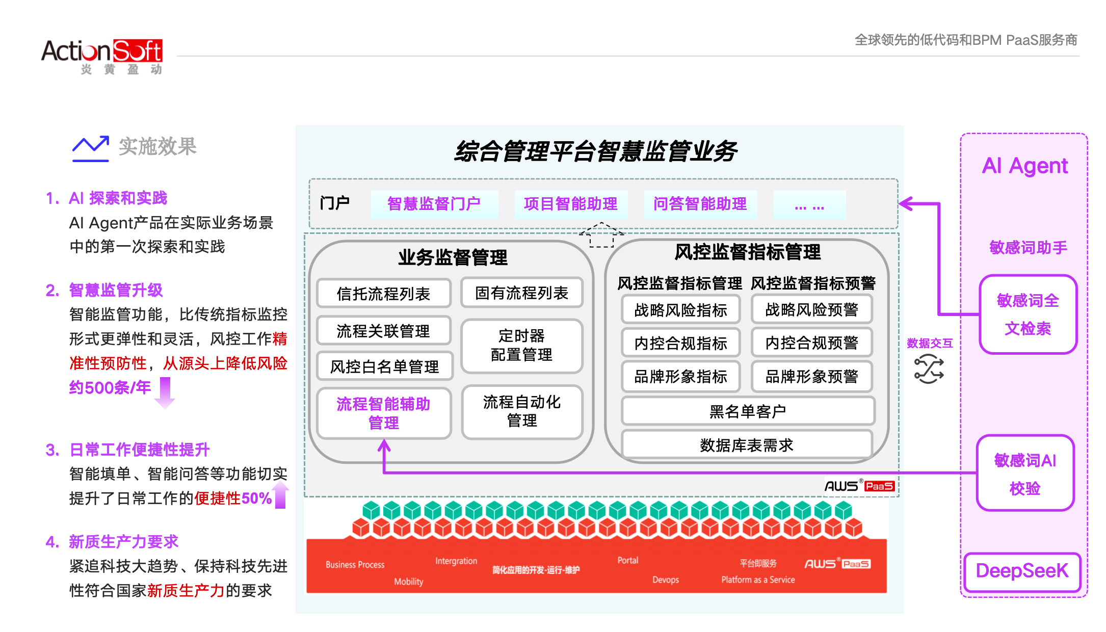Click 'Devops' on the red banner
Image resolution: width=1106 pixels, height=632 pixels.
click(x=666, y=580)
